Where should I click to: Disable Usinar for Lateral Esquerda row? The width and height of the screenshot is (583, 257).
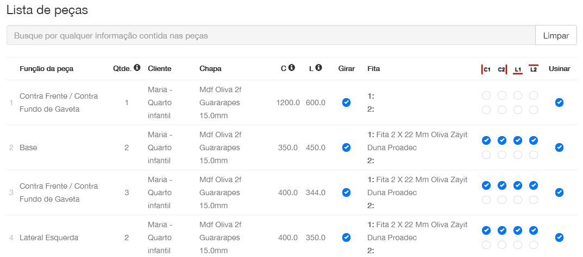pos(559,237)
